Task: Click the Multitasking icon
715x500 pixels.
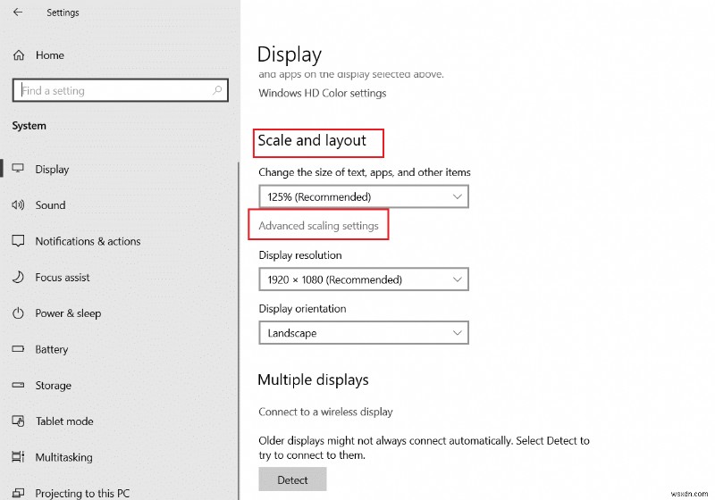Action: point(18,457)
